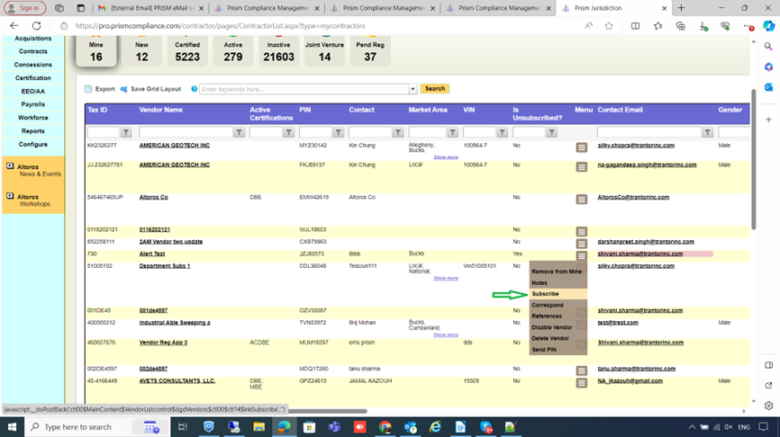Screen dimensions: 780x437
Task: Click the Save Grid Layout icon
Action: click(x=123, y=89)
